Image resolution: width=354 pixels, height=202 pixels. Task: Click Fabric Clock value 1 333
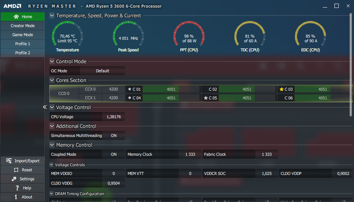(x=267, y=155)
